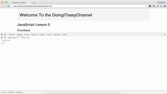Click the DoingITeasy profile button
The image size is (167, 94).
162,2
